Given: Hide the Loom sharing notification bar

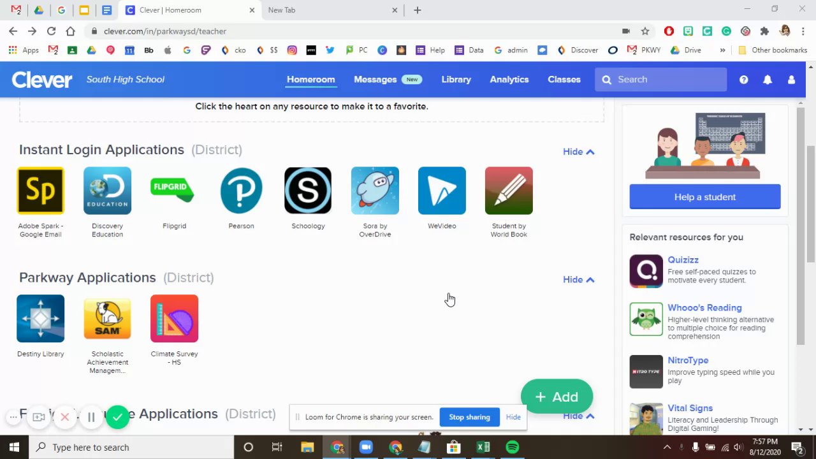Looking at the screenshot, I should tap(513, 417).
